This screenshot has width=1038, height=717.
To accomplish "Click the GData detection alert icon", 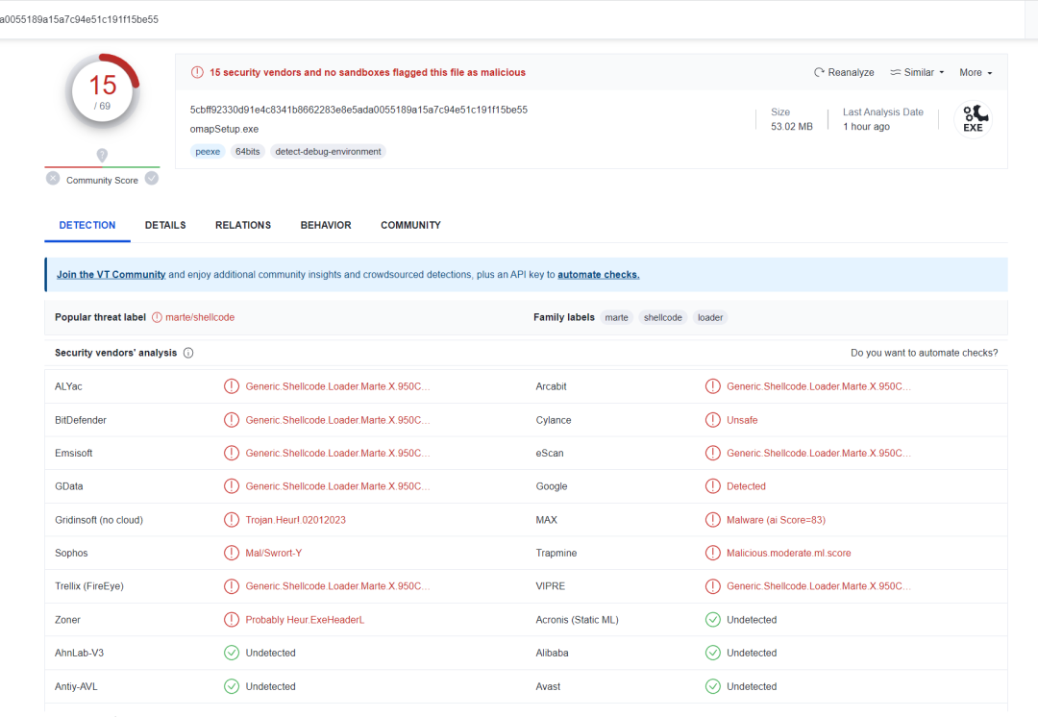I will 231,486.
